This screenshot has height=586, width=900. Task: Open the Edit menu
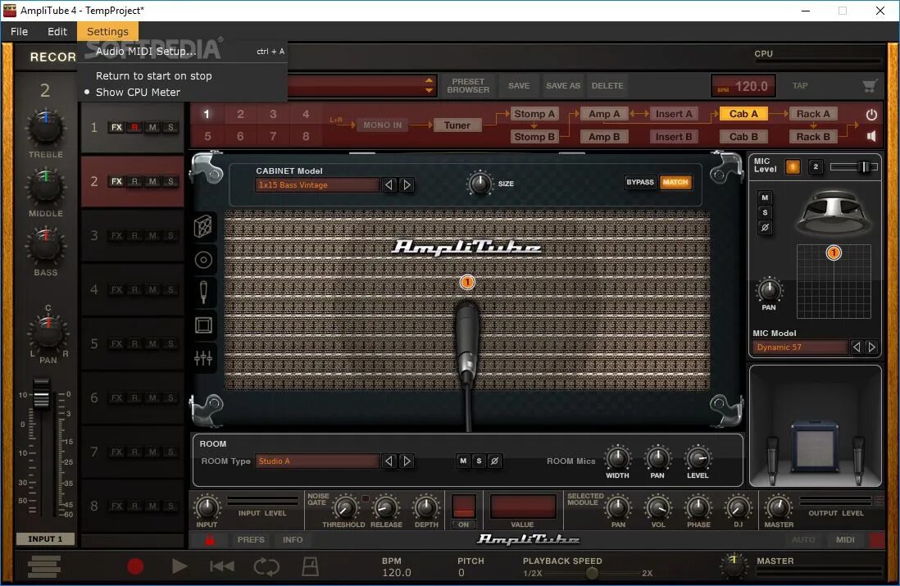click(x=57, y=31)
